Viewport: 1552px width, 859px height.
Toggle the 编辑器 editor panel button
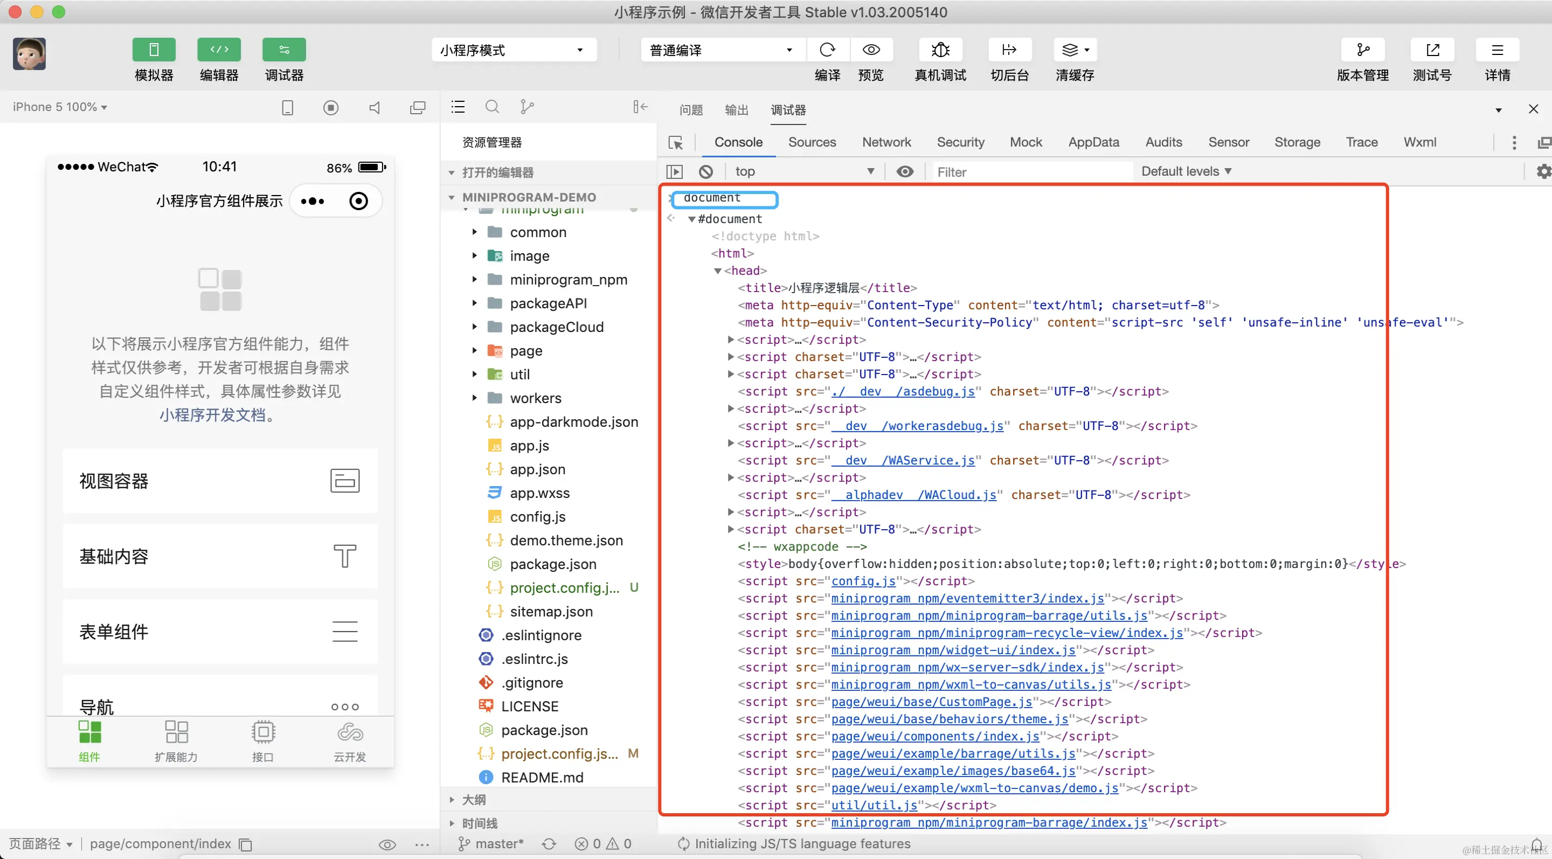pyautogui.click(x=219, y=50)
